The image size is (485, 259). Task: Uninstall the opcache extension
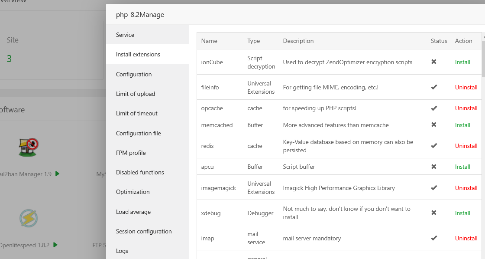[466, 108]
